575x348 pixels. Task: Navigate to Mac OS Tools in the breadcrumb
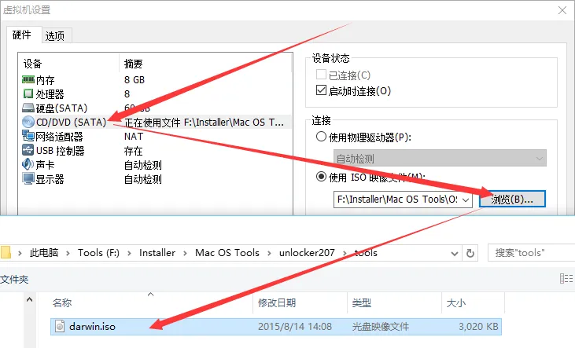227,253
